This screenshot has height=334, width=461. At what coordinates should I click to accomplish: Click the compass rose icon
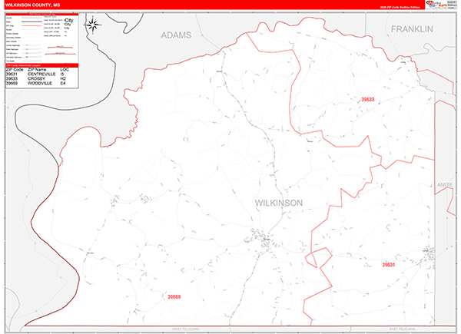pyautogui.click(x=93, y=25)
